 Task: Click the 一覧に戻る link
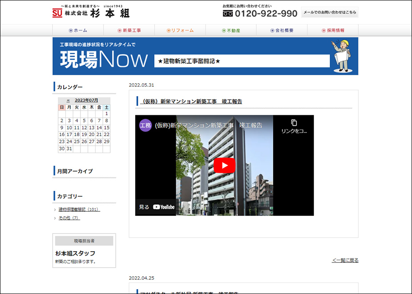point(345,260)
